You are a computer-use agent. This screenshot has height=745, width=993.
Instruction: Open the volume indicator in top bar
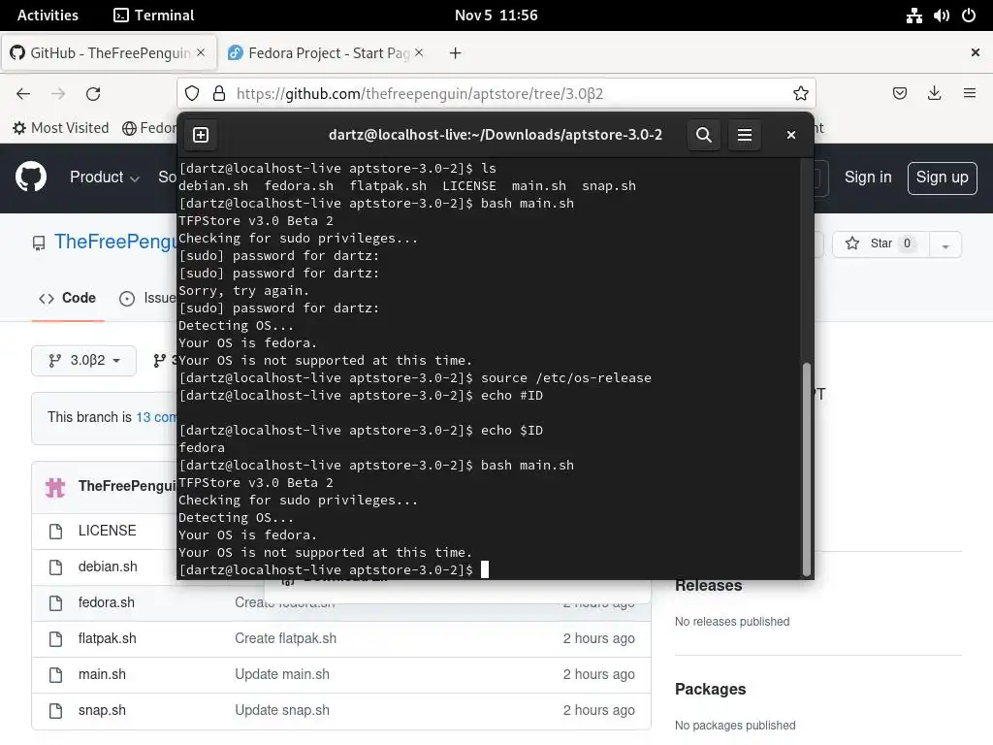coord(941,16)
